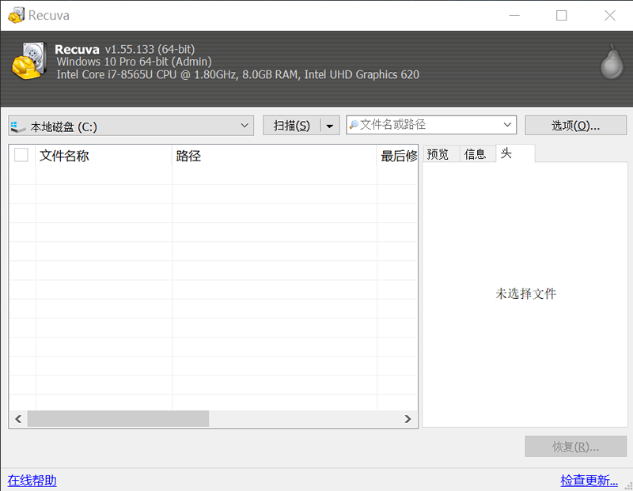The height and width of the screenshot is (491, 633).
Task: Click the file list scroll right arrow
Action: click(407, 419)
